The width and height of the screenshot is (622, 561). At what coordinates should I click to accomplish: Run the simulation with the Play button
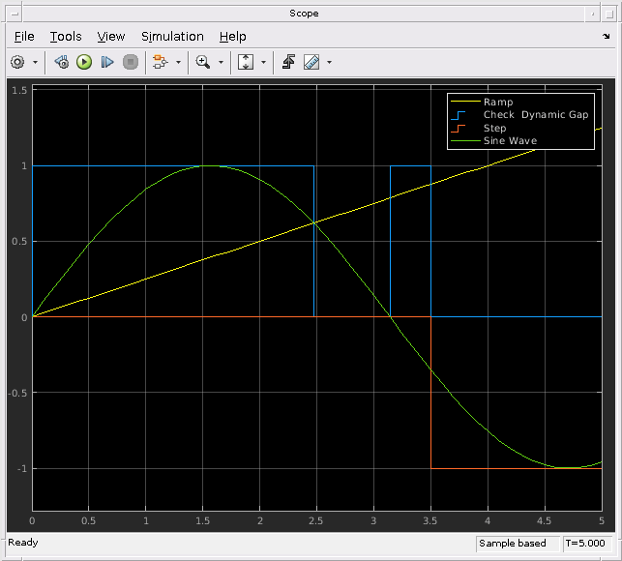tap(84, 62)
